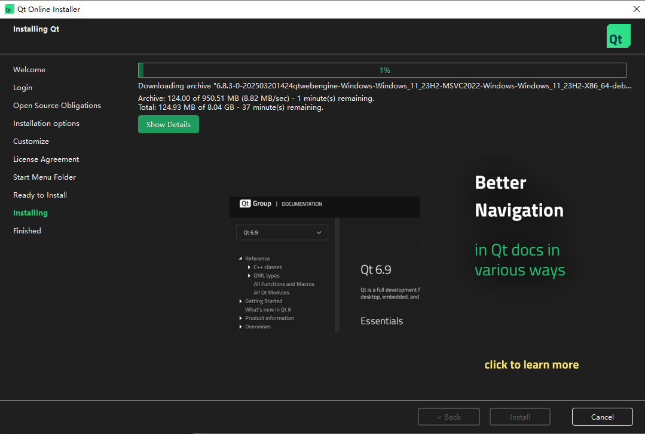Click the Qt Online Installer title bar icon

9,9
